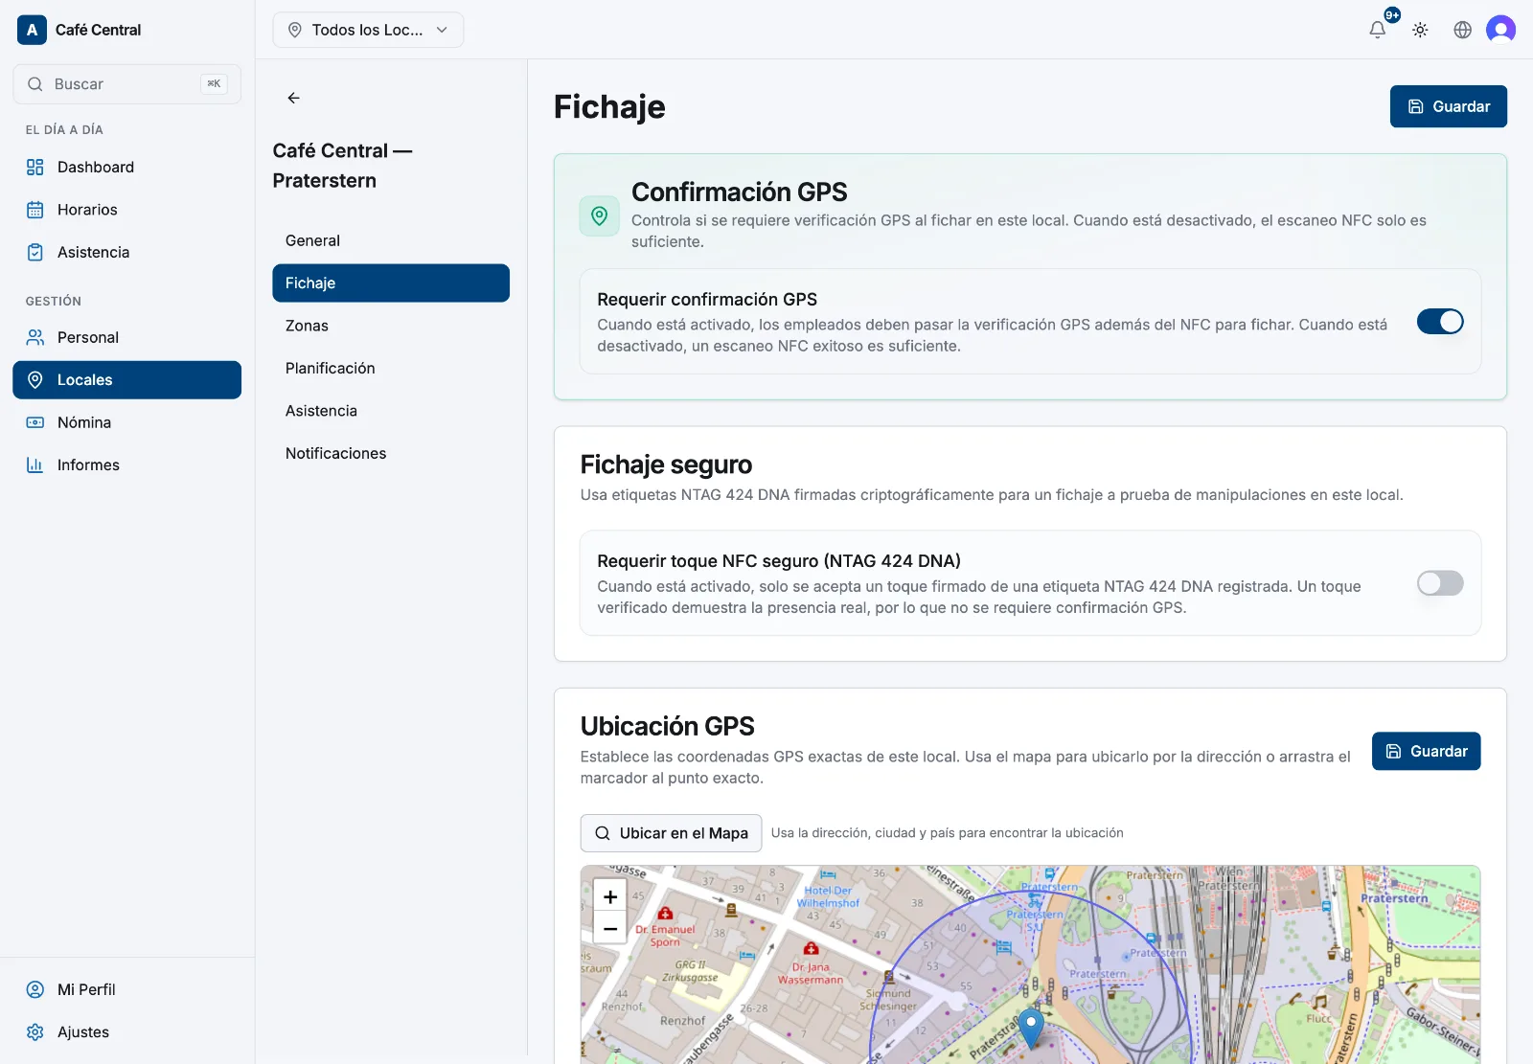
Task: Select the Fichaje section
Action: (391, 283)
